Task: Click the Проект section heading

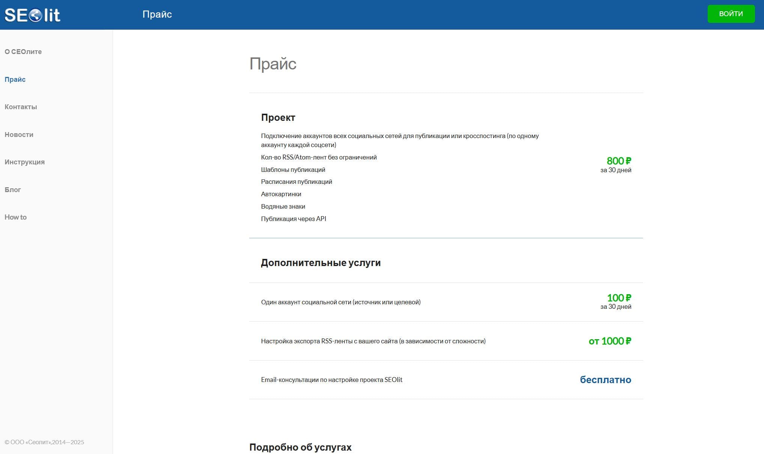Action: [278, 118]
